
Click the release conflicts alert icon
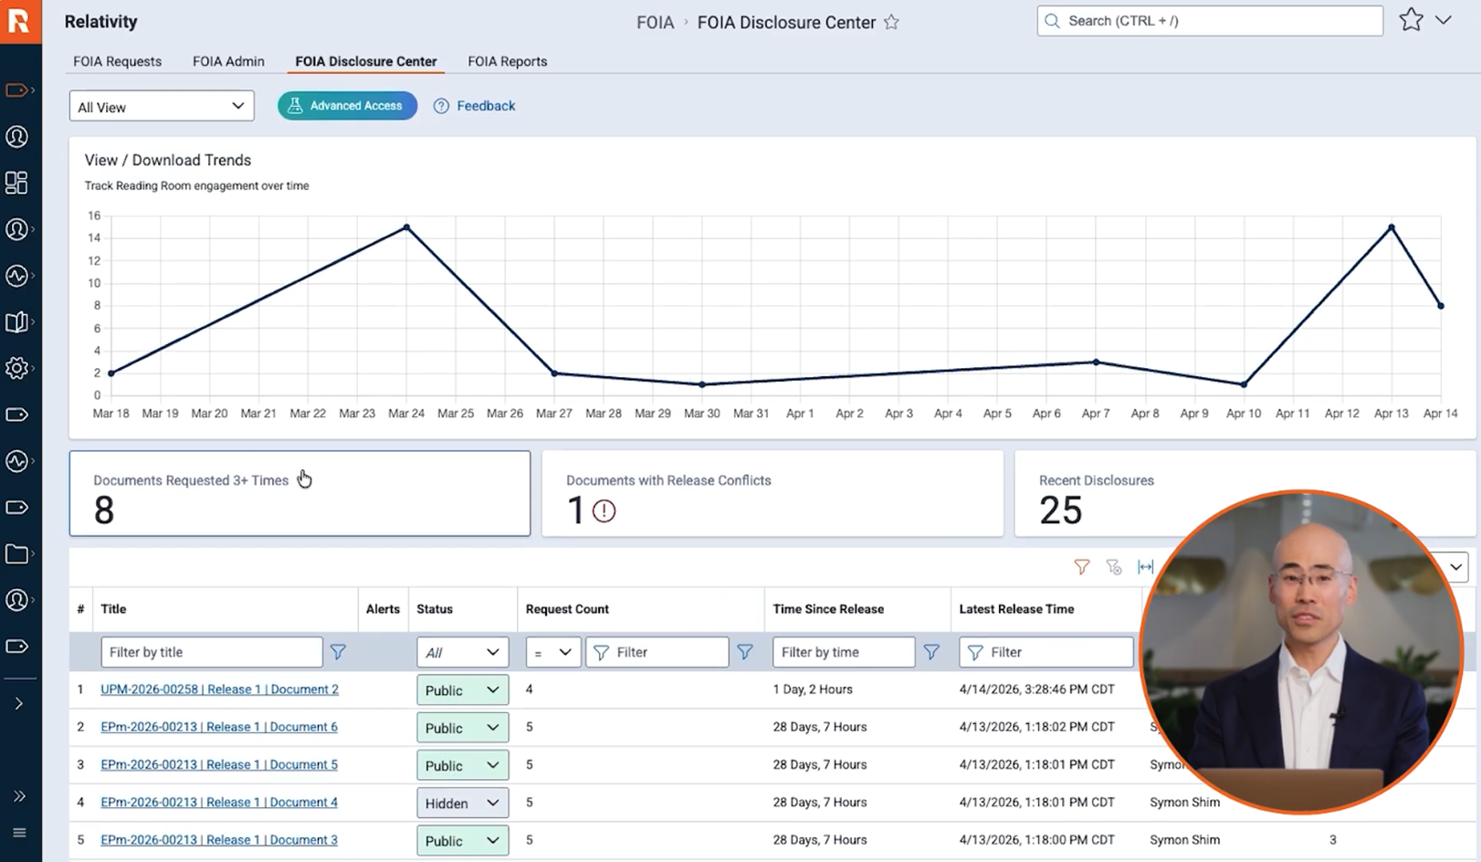604,510
